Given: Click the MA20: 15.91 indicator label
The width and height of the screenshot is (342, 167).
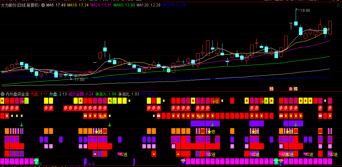Looking at the screenshot, I should point(101,5).
